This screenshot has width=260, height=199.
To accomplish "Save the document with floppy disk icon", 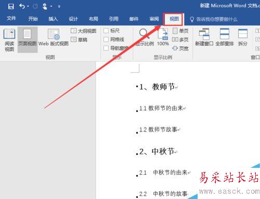I will [x=11, y=6].
